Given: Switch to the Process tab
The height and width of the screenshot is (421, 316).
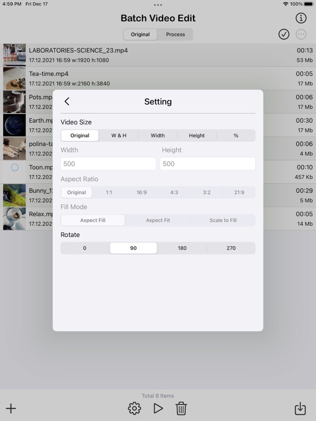Looking at the screenshot, I should pyautogui.click(x=176, y=35).
